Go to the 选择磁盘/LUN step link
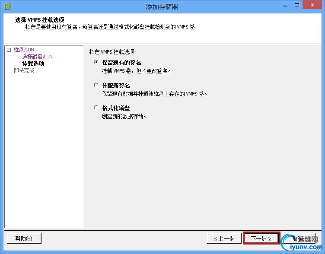Image resolution: width=325 pixels, height=254 pixels. (37, 57)
